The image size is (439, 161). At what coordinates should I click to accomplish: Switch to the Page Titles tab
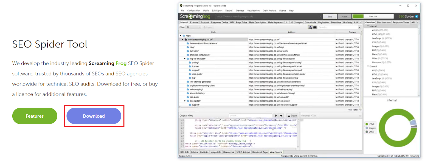click(241, 22)
